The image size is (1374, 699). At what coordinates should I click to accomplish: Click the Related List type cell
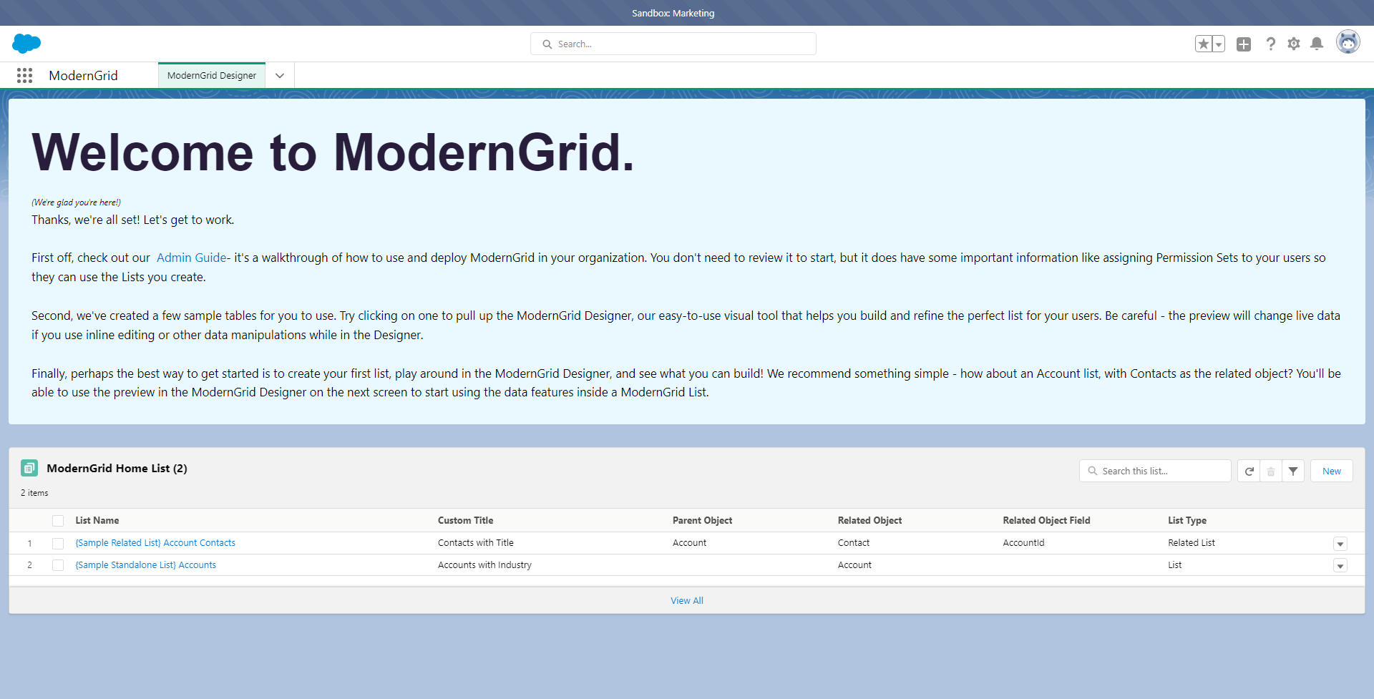coord(1192,543)
